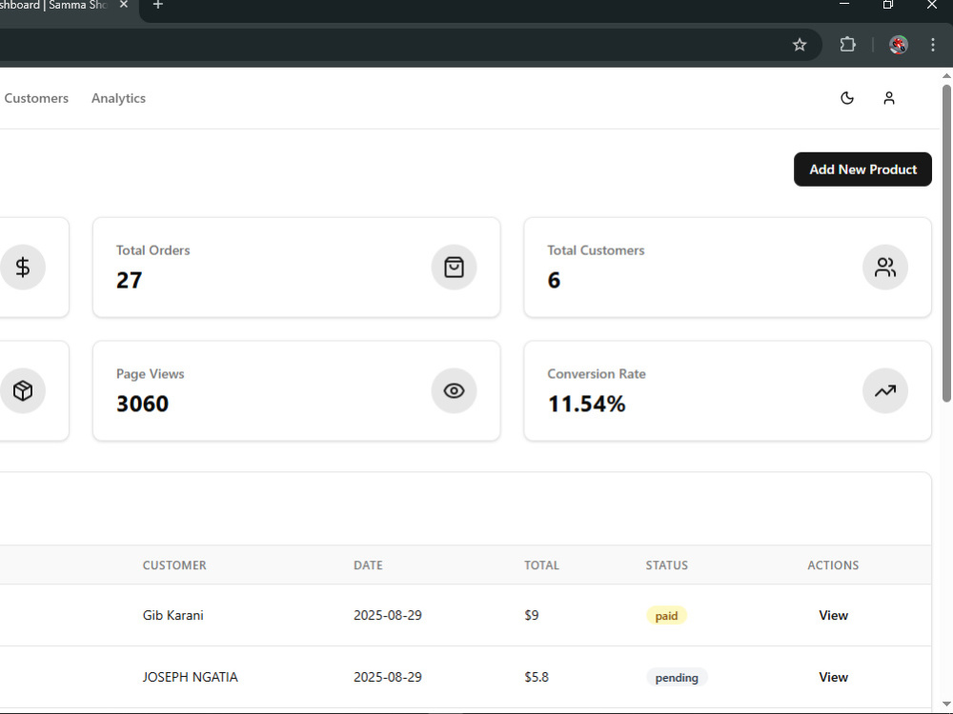Select the $9 order total

pos(531,615)
